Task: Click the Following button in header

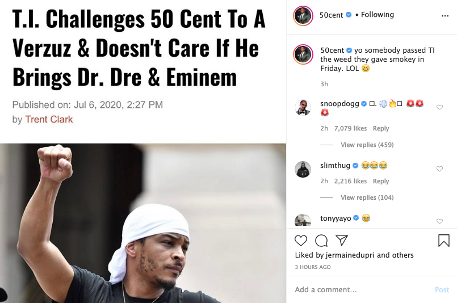Action: [x=378, y=15]
